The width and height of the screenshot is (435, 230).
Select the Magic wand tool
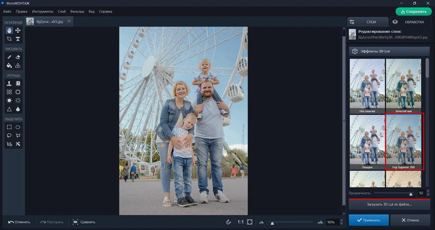[18, 144]
